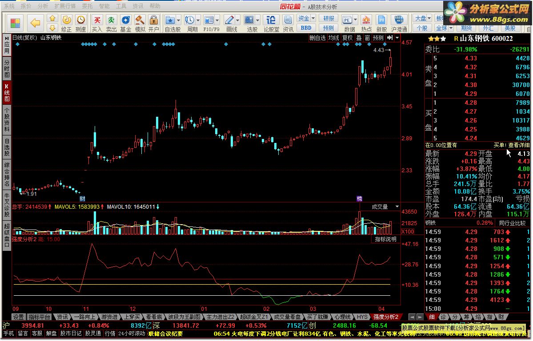Open the 报价 menu
Image resolution: width=533 pixels, height=341 pixels.
pyautogui.click(x=26, y=6)
